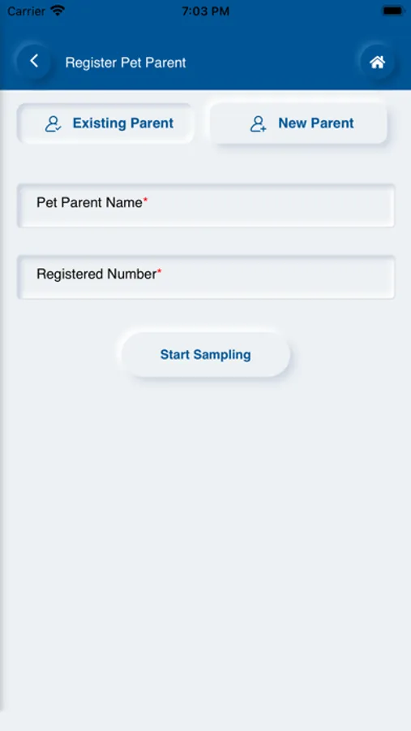Screen dimensions: 411x731
Task: Switch to the New Parent tab
Action: coord(298,123)
